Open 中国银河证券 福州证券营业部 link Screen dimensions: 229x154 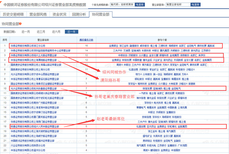click(32, 141)
